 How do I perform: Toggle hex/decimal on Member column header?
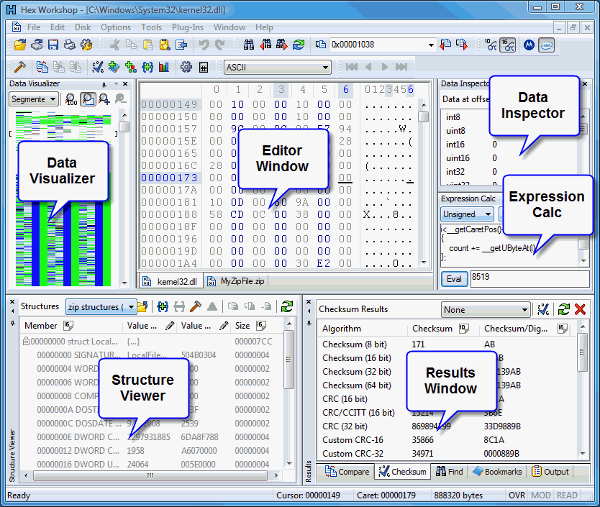click(68, 326)
